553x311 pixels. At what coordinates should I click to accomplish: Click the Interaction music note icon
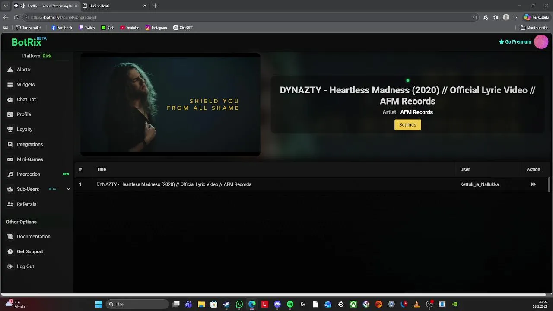[10, 175]
